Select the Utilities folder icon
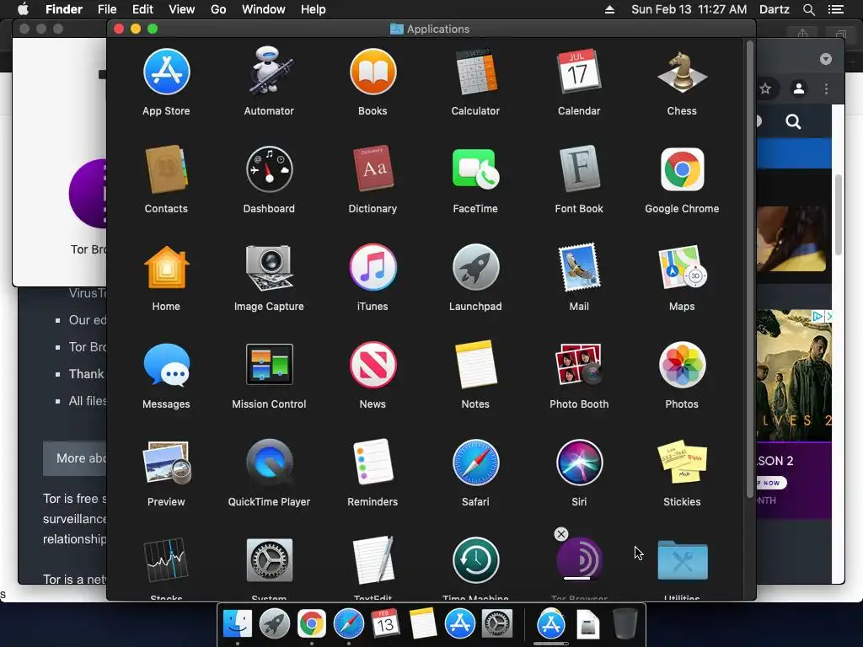 pos(682,560)
